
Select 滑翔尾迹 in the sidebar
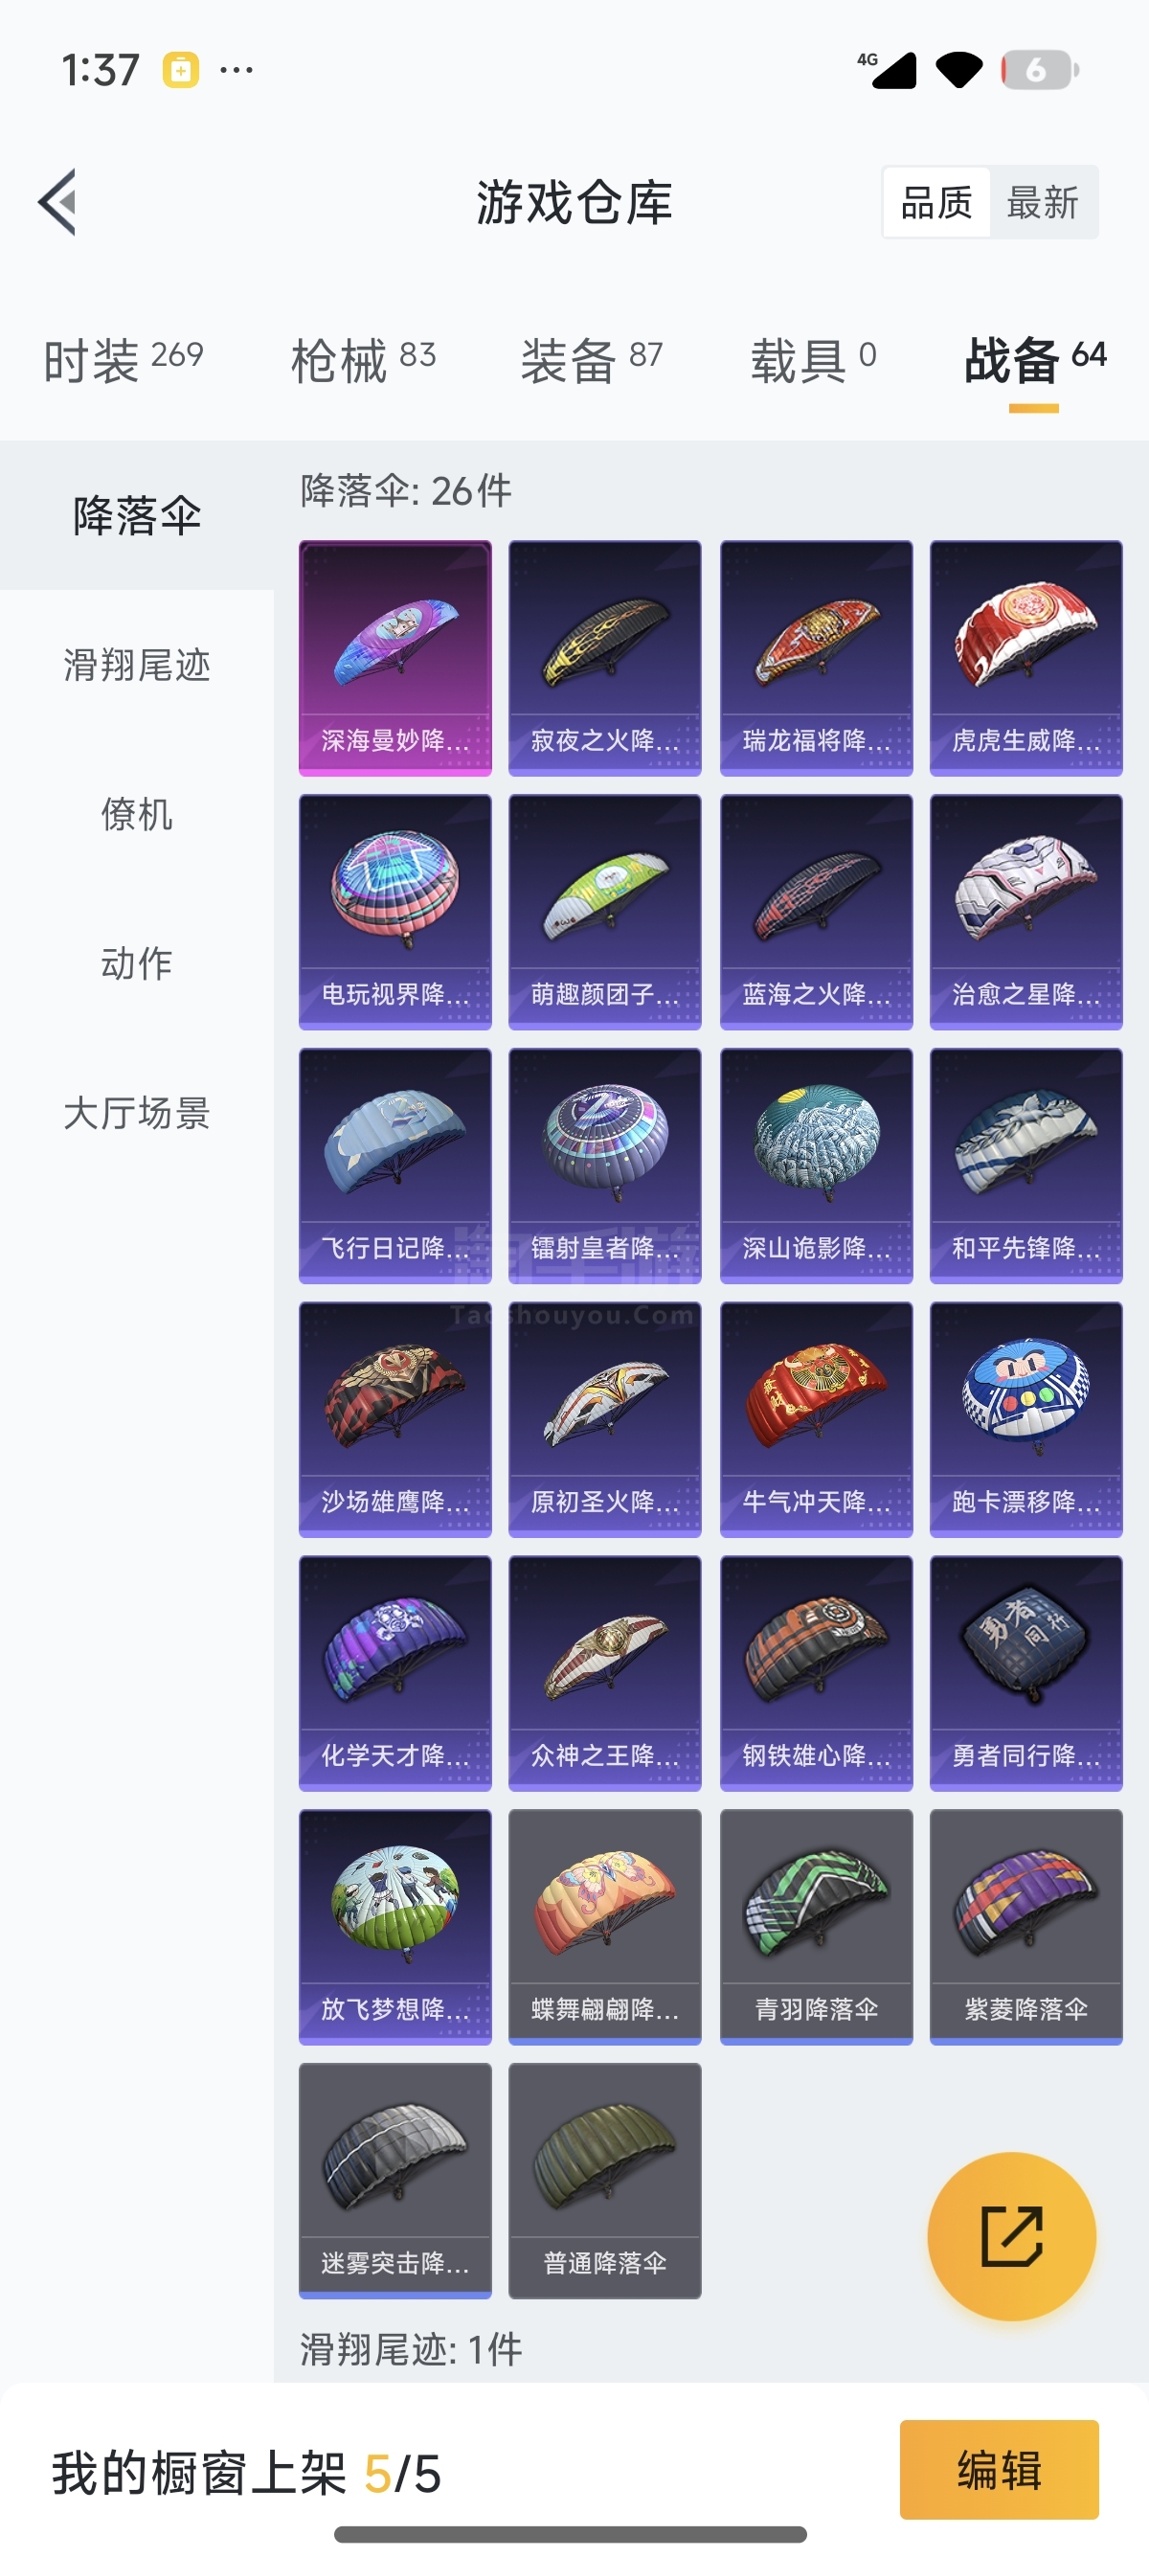pyautogui.click(x=137, y=665)
